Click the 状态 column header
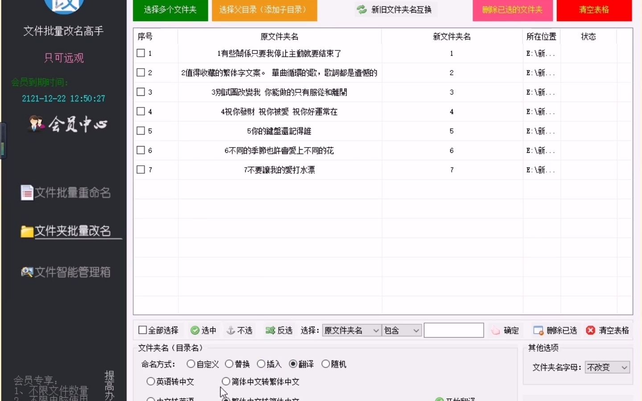Image resolution: width=642 pixels, height=401 pixels. tap(588, 37)
